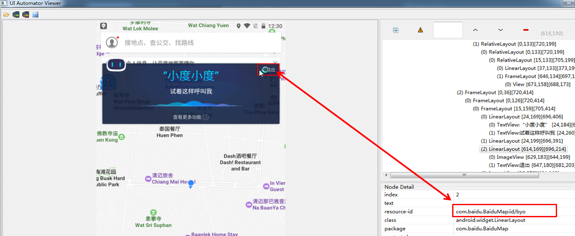Image resolution: width=575 pixels, height=236 pixels.
Task: Click the user avatar icon in the search bar
Action: pos(112,42)
